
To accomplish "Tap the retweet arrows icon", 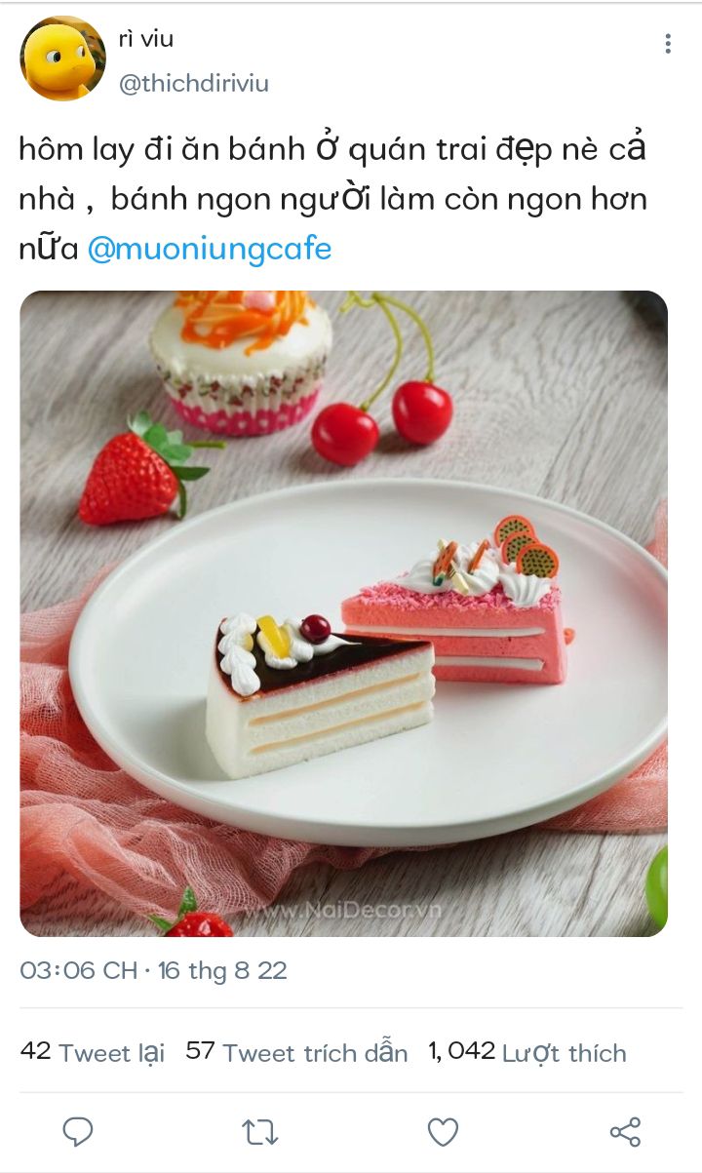I will coord(260,1132).
